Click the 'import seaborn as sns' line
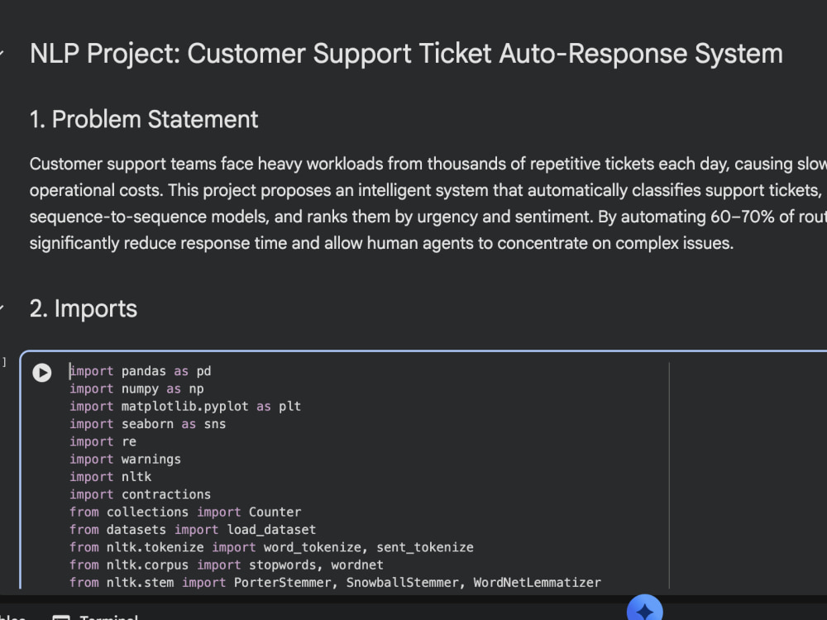 point(148,424)
